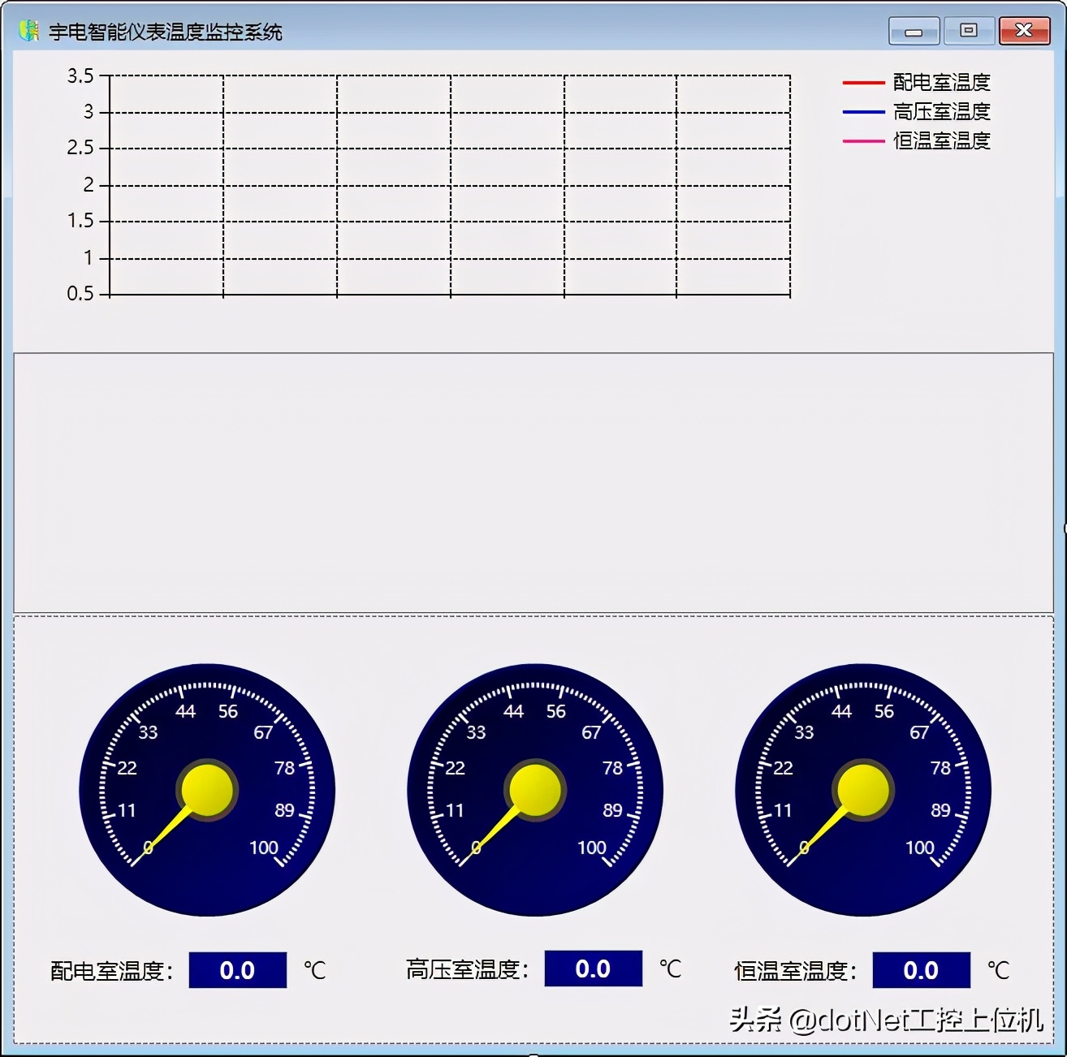Click the empty middle panel area
This screenshot has width=1067, height=1057.
point(533,483)
